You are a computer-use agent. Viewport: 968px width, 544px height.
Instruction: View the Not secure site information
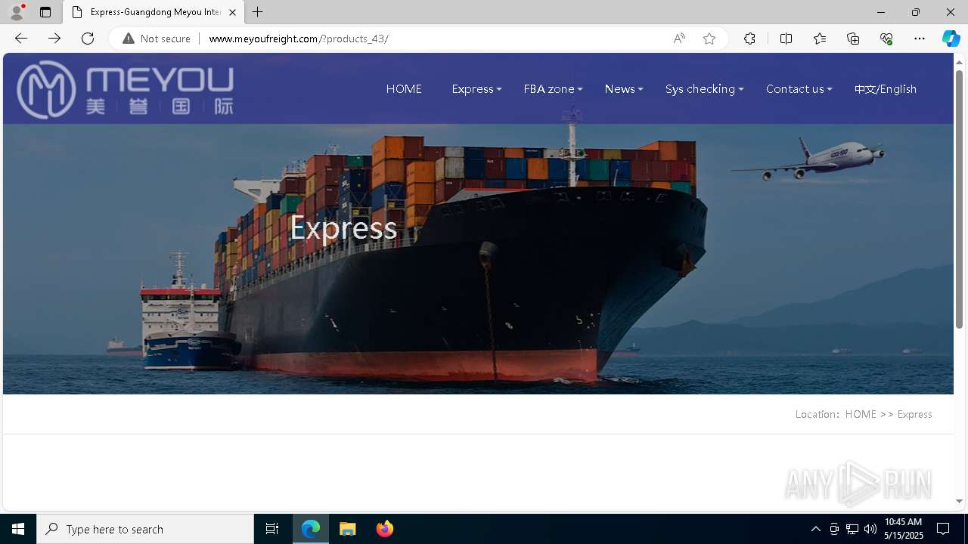[157, 39]
